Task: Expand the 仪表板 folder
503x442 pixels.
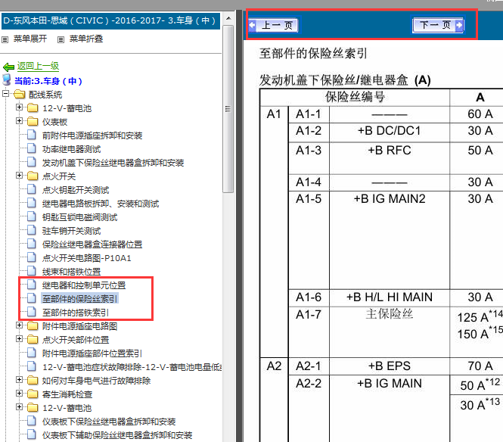Action: pyautogui.click(x=19, y=121)
